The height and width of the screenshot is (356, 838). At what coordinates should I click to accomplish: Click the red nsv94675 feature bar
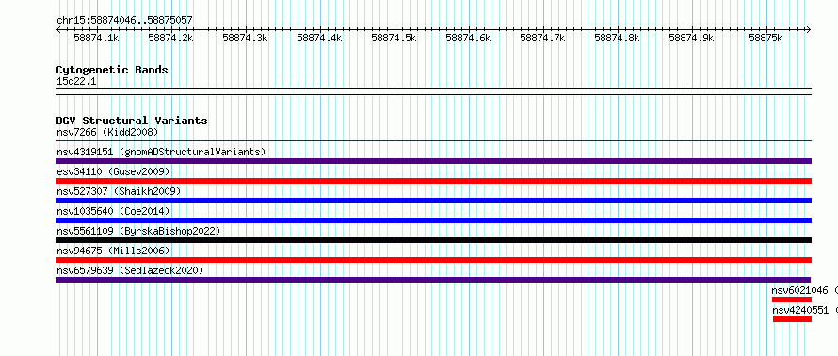(434, 260)
